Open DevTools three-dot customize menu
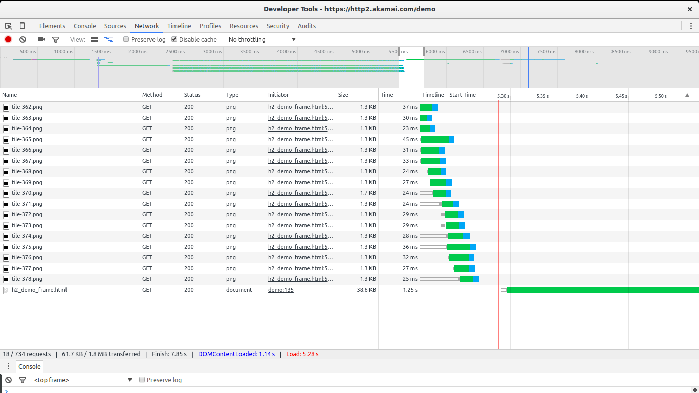Image resolution: width=699 pixels, height=393 pixels. [691, 26]
